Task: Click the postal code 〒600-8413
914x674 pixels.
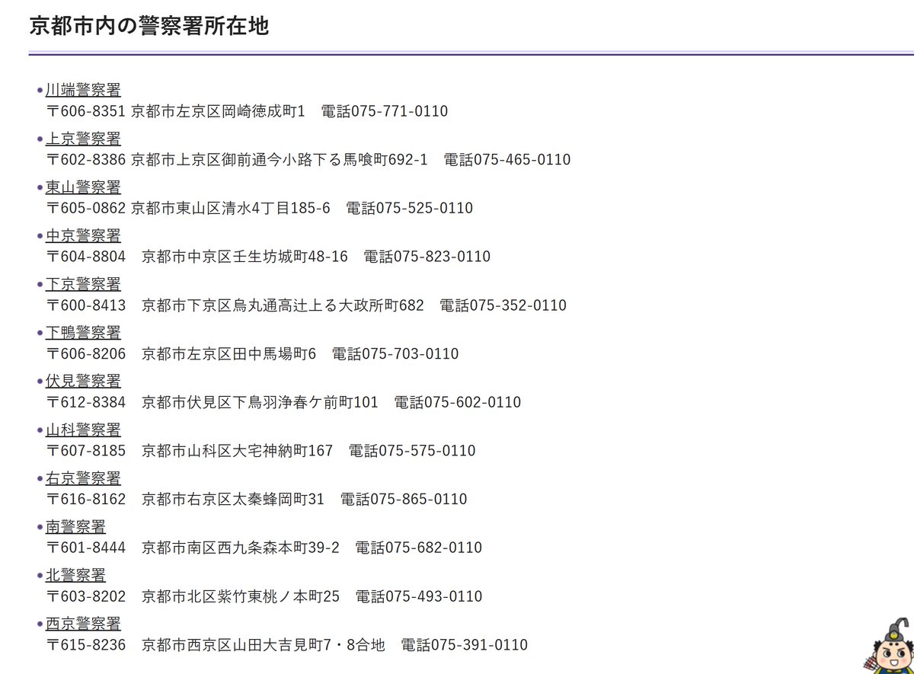Action: [x=86, y=305]
